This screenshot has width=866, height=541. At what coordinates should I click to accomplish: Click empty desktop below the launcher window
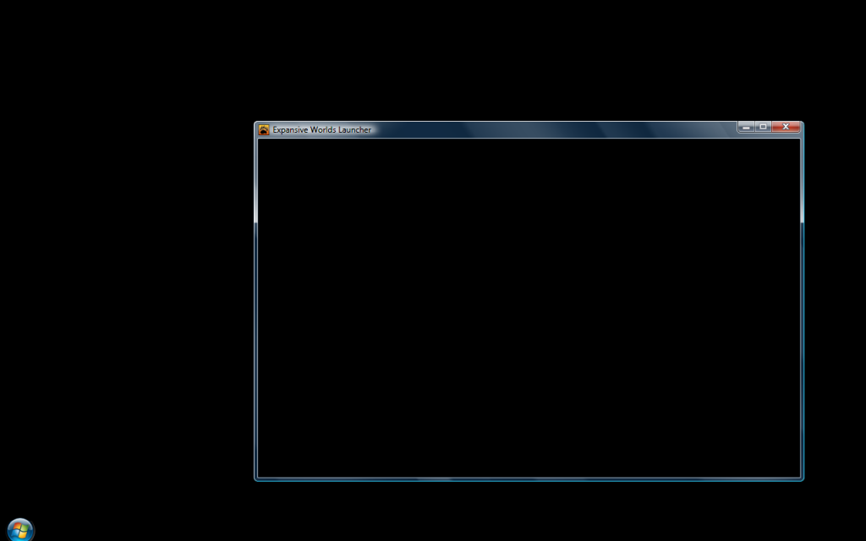click(x=529, y=511)
